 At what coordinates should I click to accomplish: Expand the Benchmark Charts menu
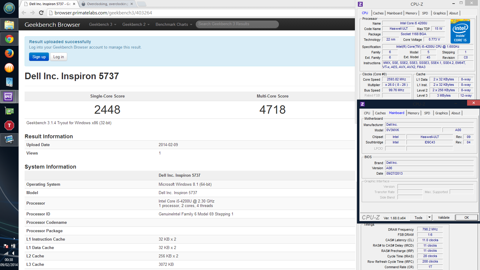tap(174, 24)
